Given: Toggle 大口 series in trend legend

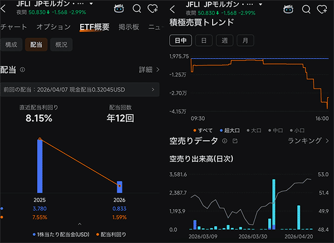Looking at the screenshot, I should click(254, 130).
